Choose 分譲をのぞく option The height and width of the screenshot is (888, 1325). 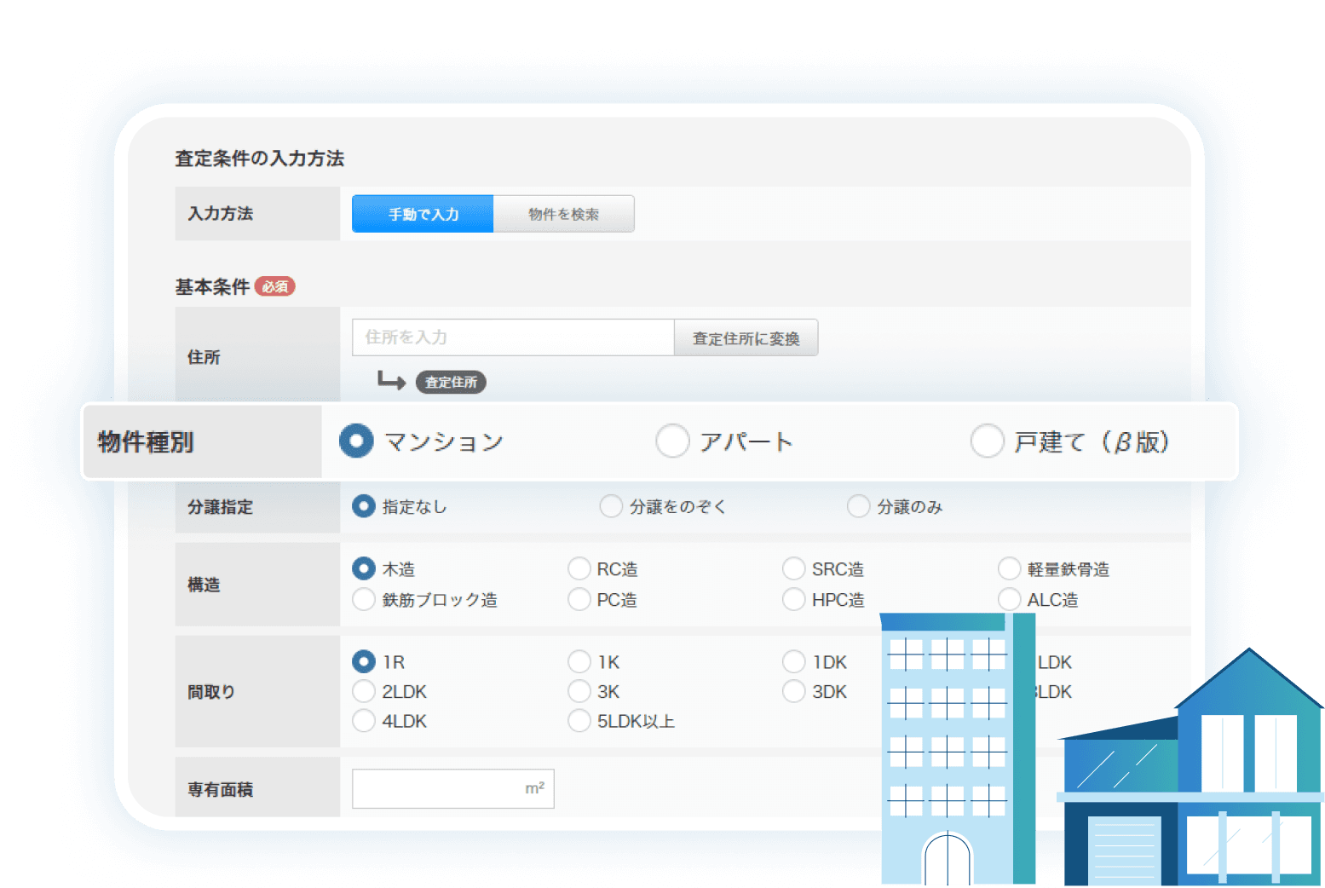point(611,506)
